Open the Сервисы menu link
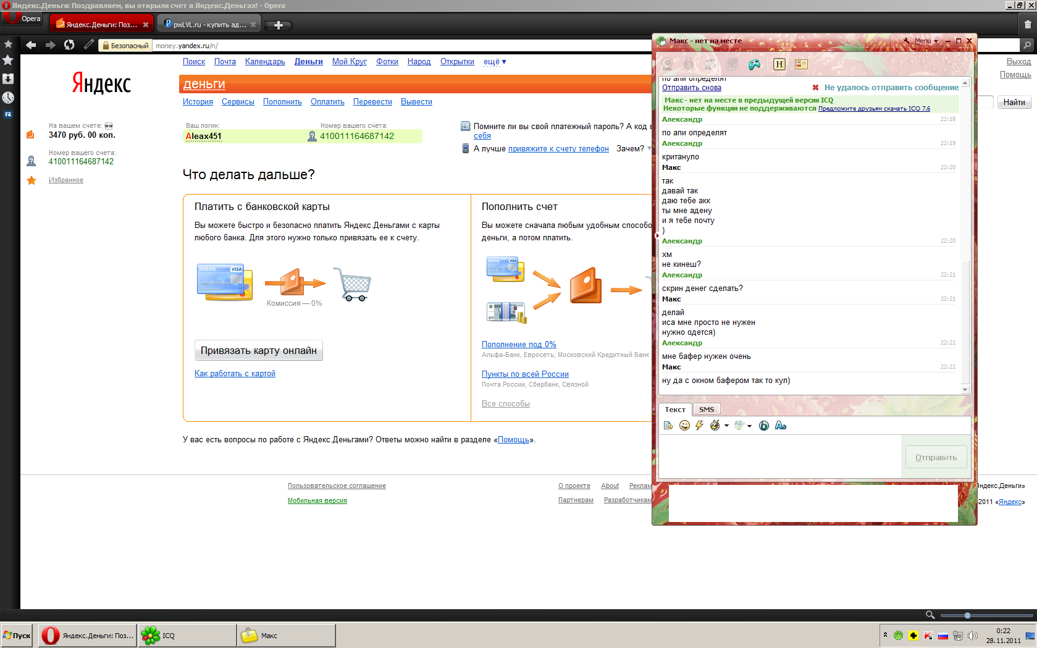This screenshot has width=1037, height=648. [x=238, y=102]
